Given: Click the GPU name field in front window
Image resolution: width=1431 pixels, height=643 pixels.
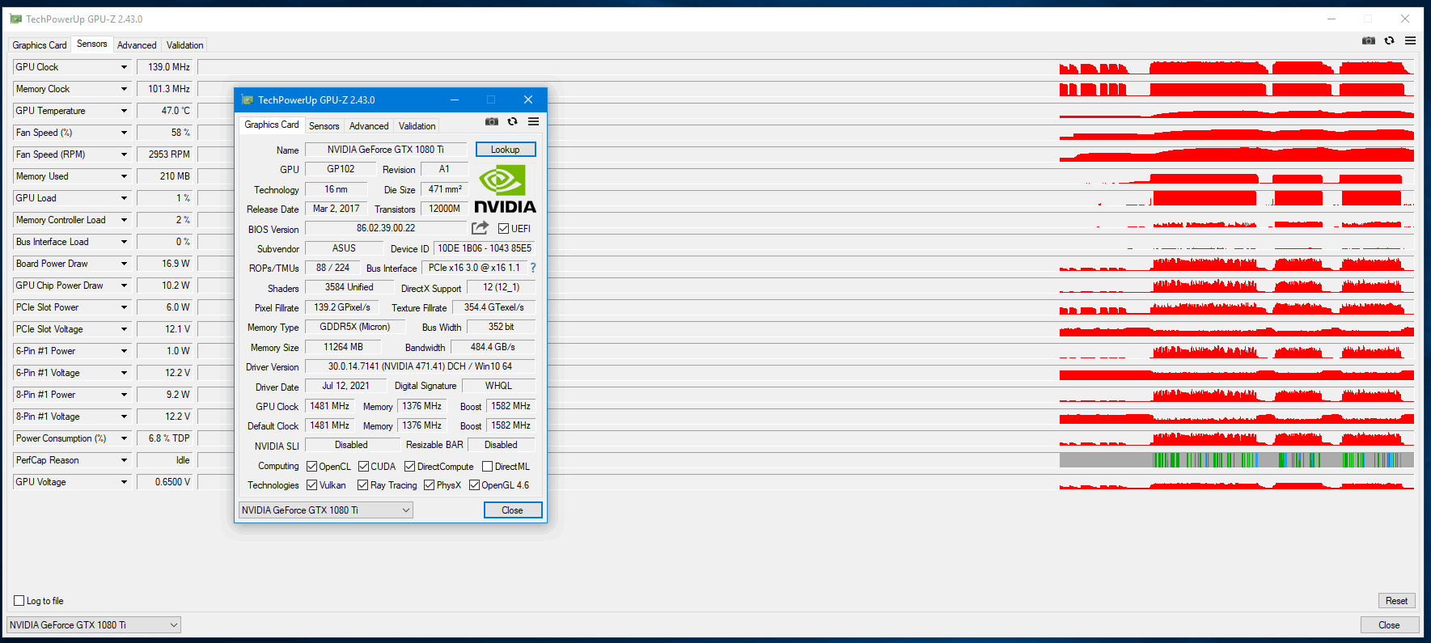Looking at the screenshot, I should coord(386,150).
